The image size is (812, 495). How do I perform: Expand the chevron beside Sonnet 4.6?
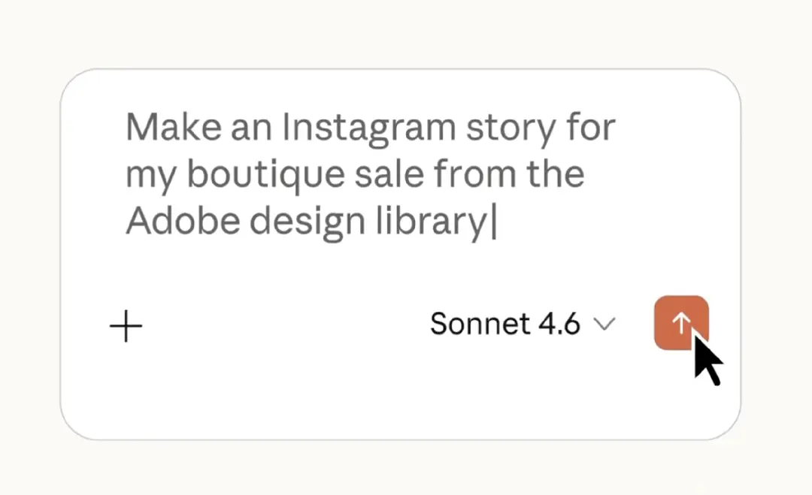coord(604,324)
